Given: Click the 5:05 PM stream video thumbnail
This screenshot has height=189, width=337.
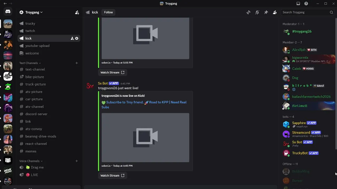Looking at the screenshot, I should point(145,38).
